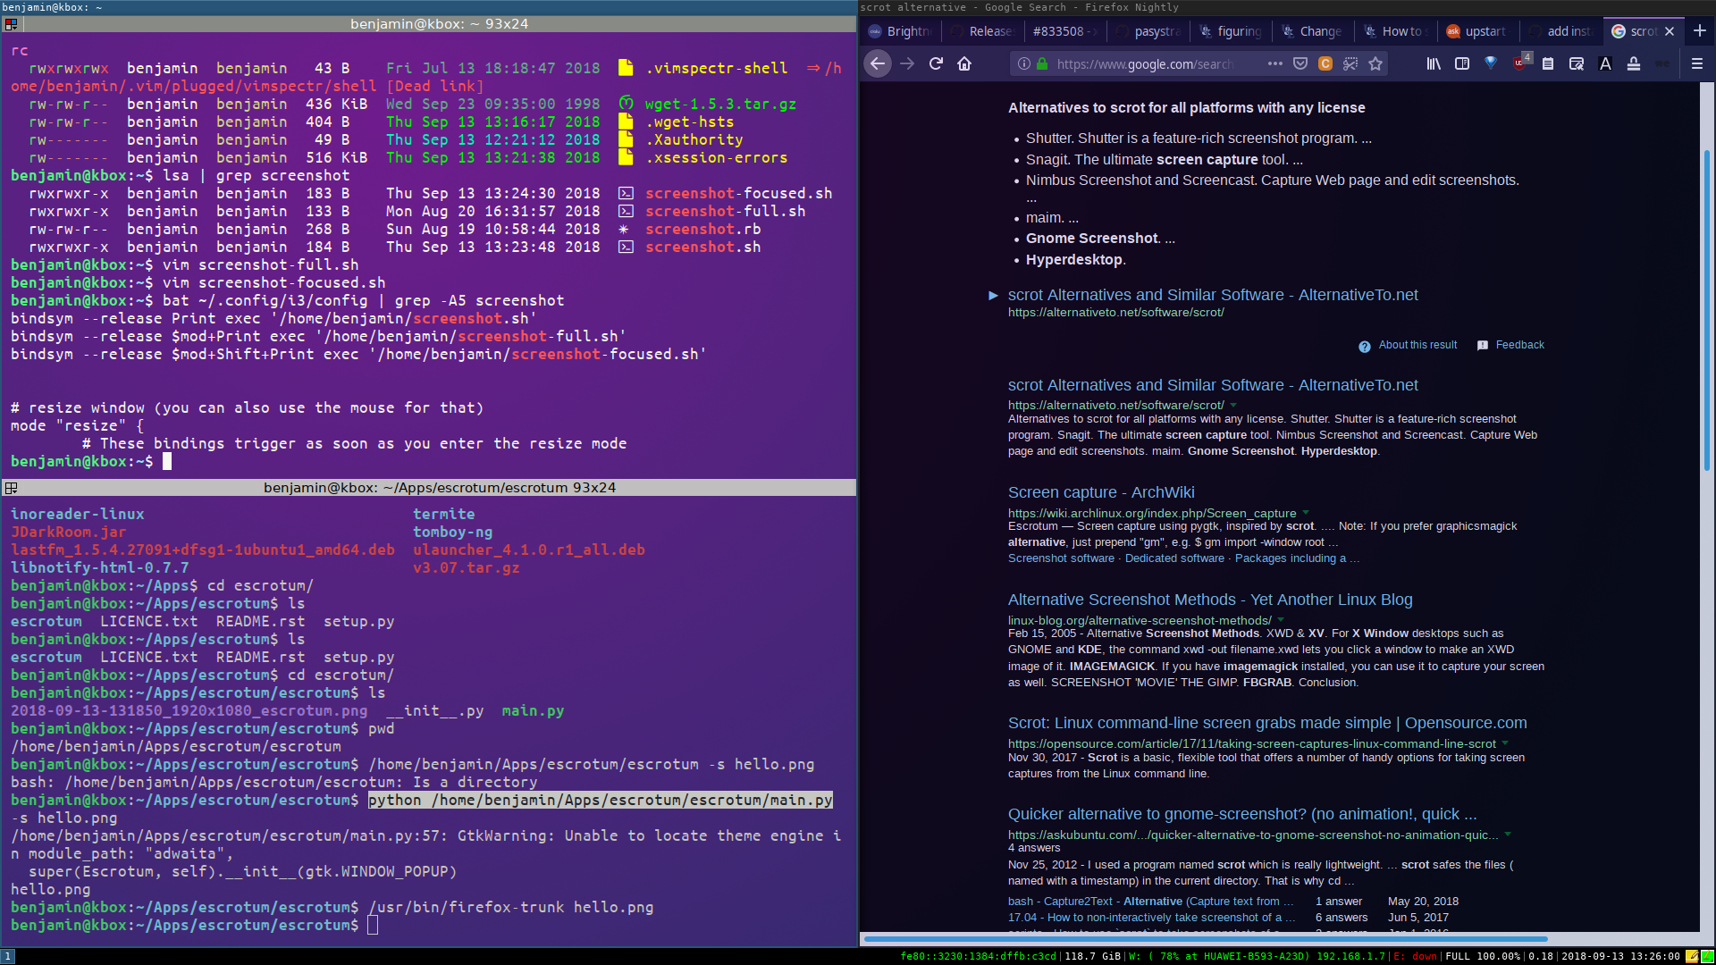Viewport: 1716px width, 965px height.
Task: Switch to the upstart browser tab
Action: (x=1476, y=31)
